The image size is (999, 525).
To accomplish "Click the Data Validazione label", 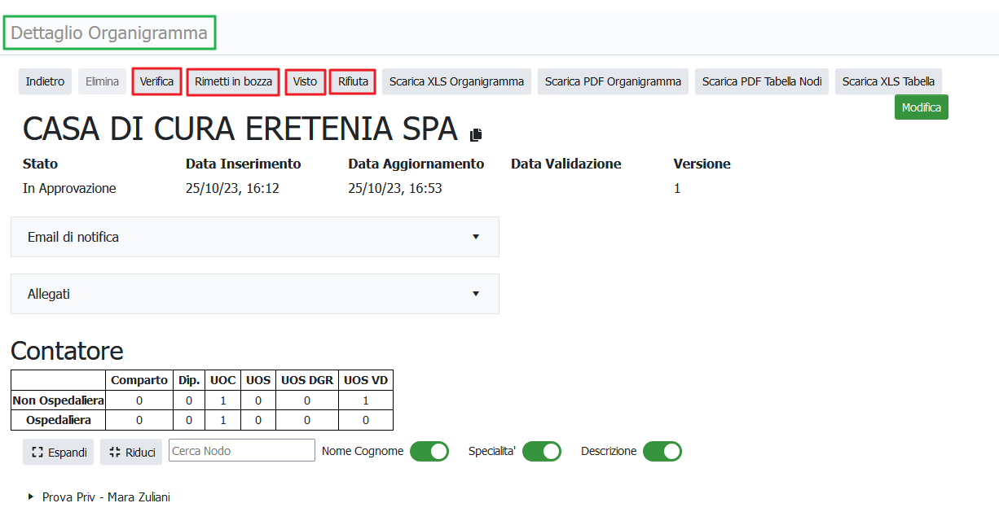I will (x=566, y=164).
